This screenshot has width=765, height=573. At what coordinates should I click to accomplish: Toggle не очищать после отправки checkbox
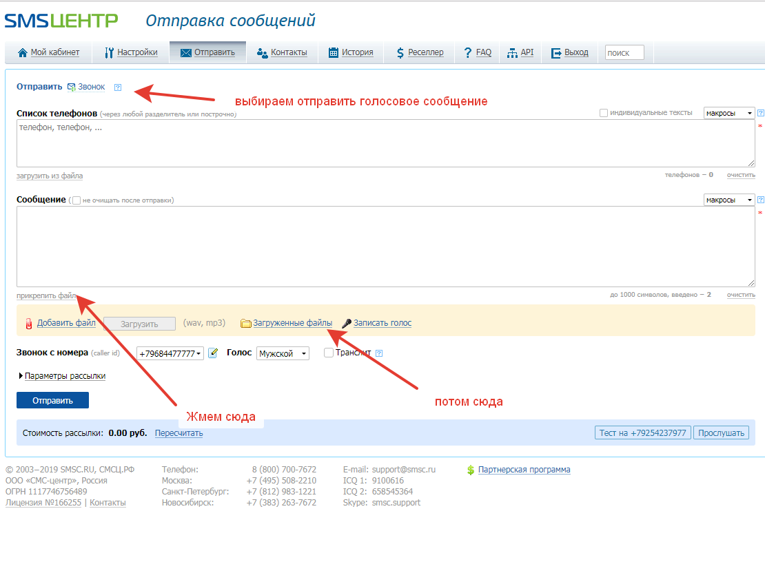76,200
